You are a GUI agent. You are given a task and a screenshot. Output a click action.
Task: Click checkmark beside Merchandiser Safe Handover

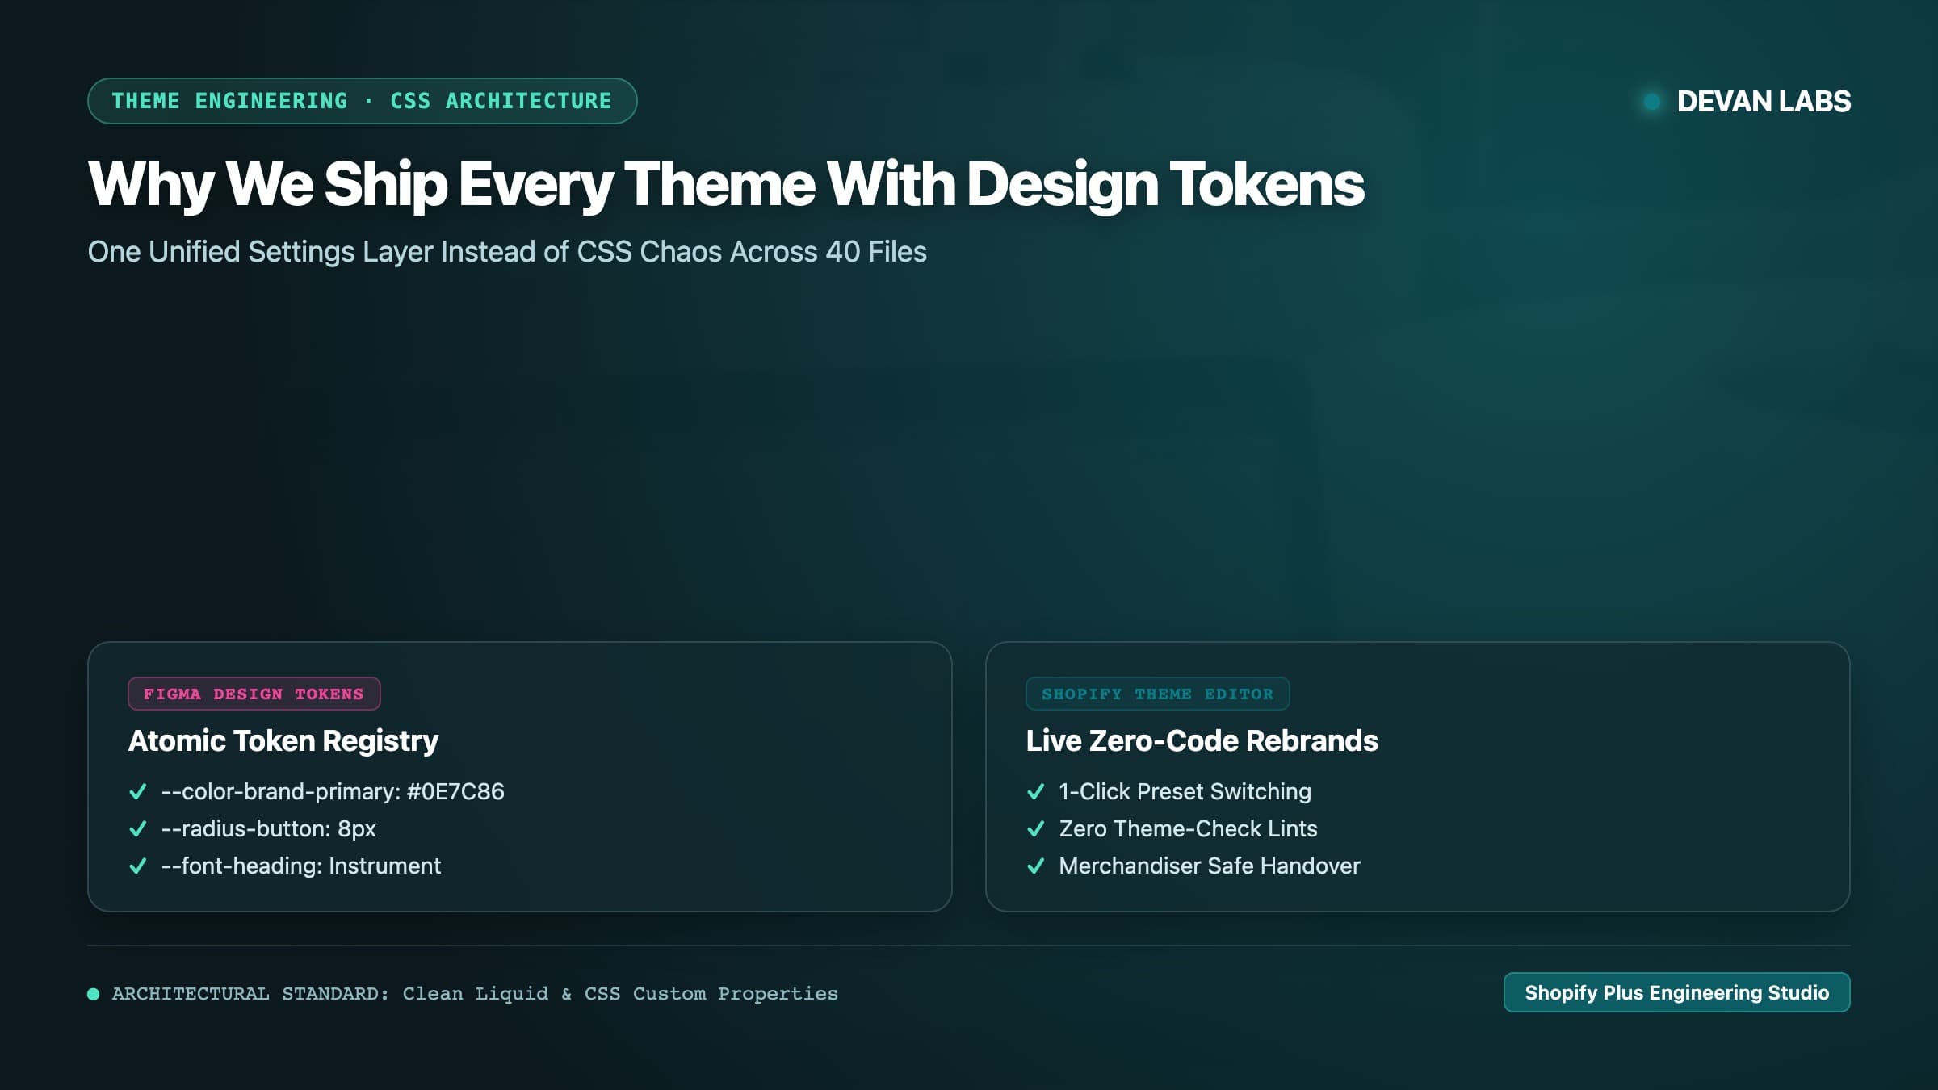tap(1036, 866)
